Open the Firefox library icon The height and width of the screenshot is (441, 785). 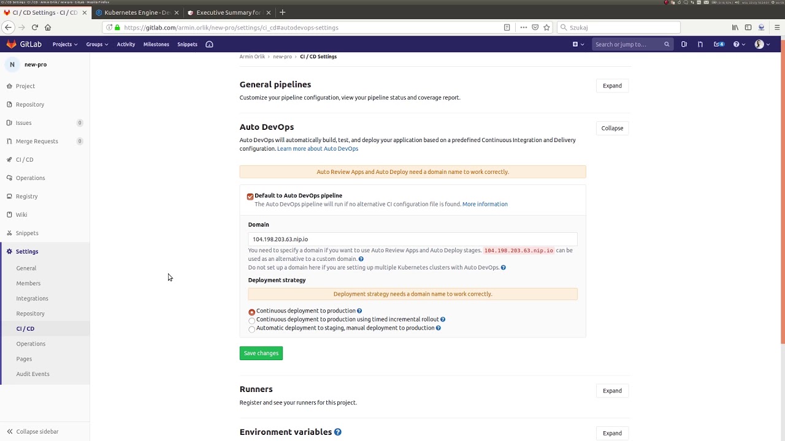[735, 28]
